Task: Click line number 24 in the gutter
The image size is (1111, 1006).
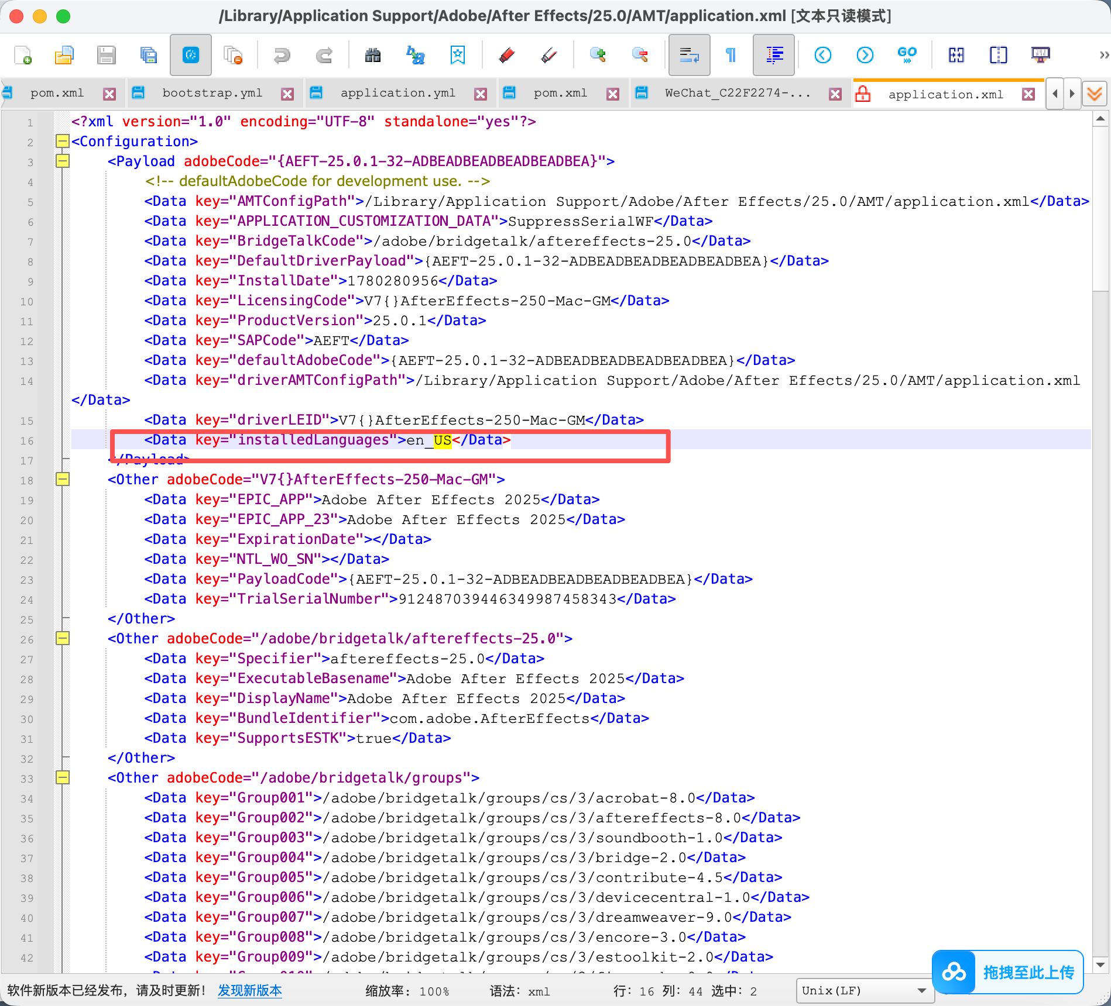Action: coord(27,600)
